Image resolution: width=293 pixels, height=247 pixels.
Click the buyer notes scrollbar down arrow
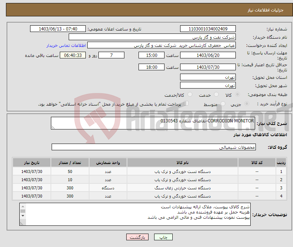pyautogui.click(x=23, y=216)
